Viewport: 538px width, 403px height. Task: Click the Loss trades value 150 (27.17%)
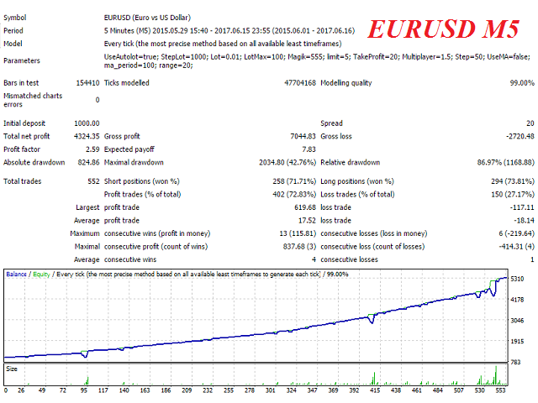pos(513,194)
